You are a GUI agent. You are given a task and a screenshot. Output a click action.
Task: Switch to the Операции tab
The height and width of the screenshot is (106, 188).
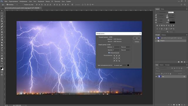click(x=164, y=35)
